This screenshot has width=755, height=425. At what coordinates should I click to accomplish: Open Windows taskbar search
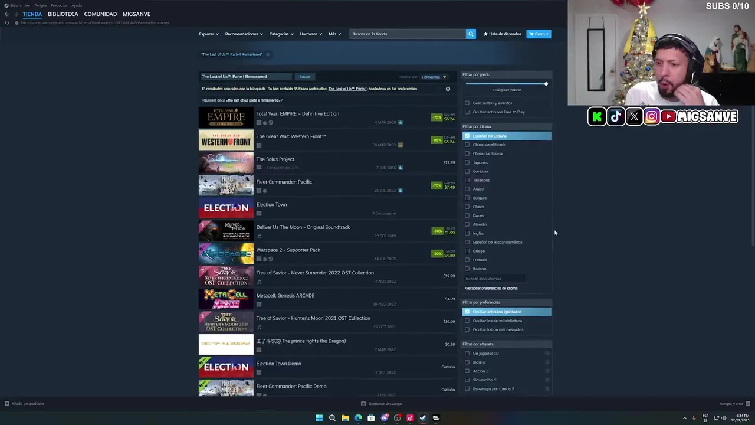[332, 418]
